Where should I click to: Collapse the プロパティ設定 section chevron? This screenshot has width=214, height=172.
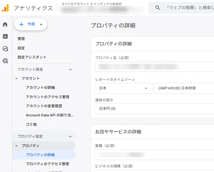pyautogui.click(x=70, y=137)
